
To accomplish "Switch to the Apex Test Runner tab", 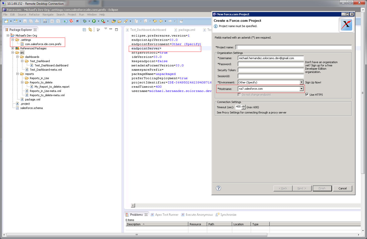I will 165,215.
